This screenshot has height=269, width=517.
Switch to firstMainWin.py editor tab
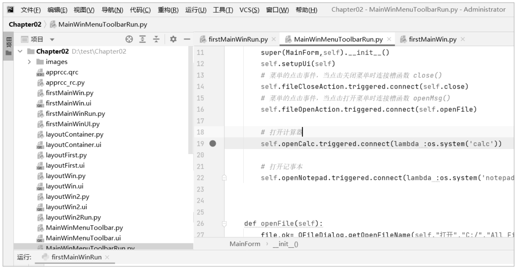pyautogui.click(x=432, y=39)
